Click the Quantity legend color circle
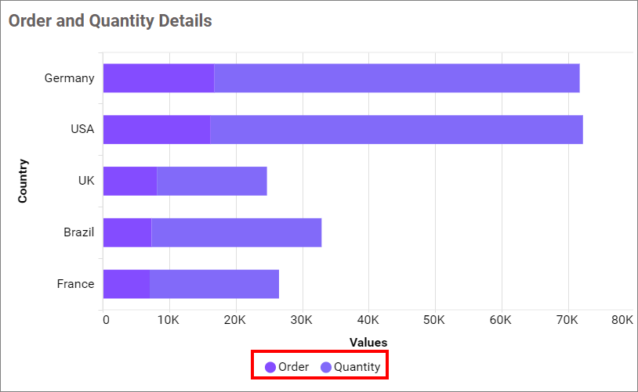 click(326, 367)
